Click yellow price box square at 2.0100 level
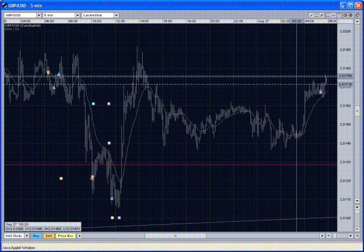 tap(112, 218)
